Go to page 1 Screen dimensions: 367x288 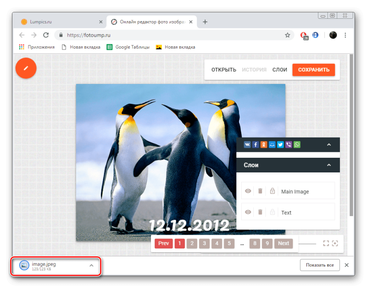coord(180,244)
